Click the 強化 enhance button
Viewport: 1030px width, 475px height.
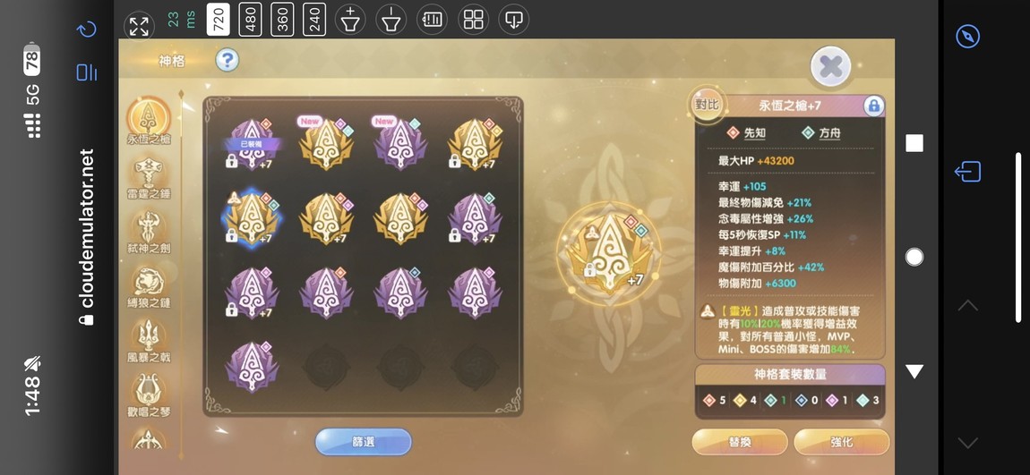coord(842,442)
